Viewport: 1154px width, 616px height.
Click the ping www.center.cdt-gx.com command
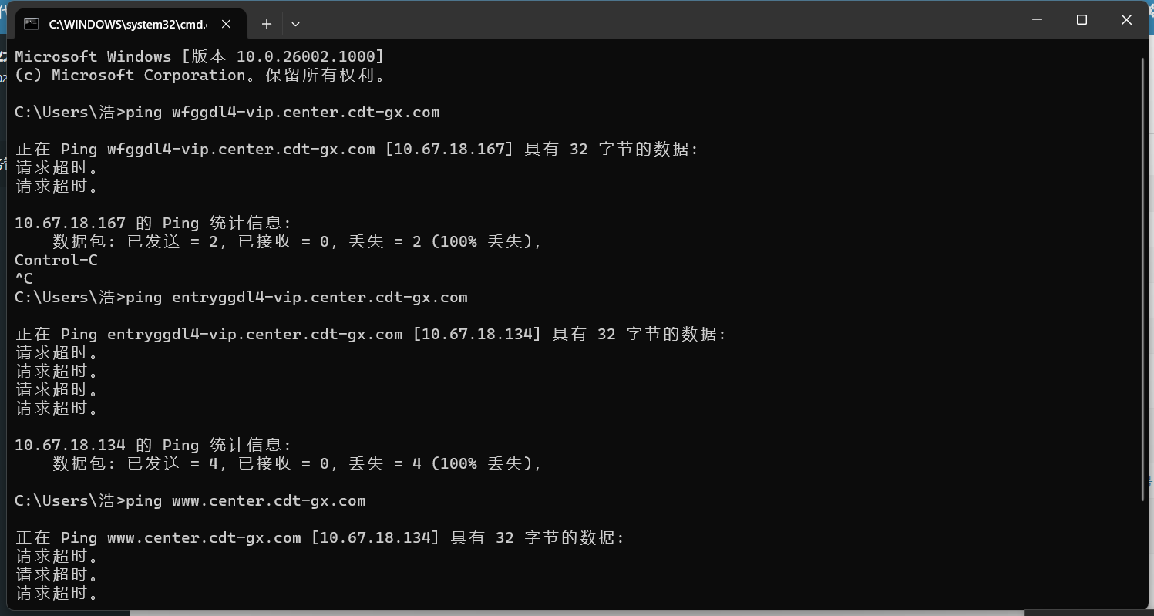pyautogui.click(x=245, y=500)
